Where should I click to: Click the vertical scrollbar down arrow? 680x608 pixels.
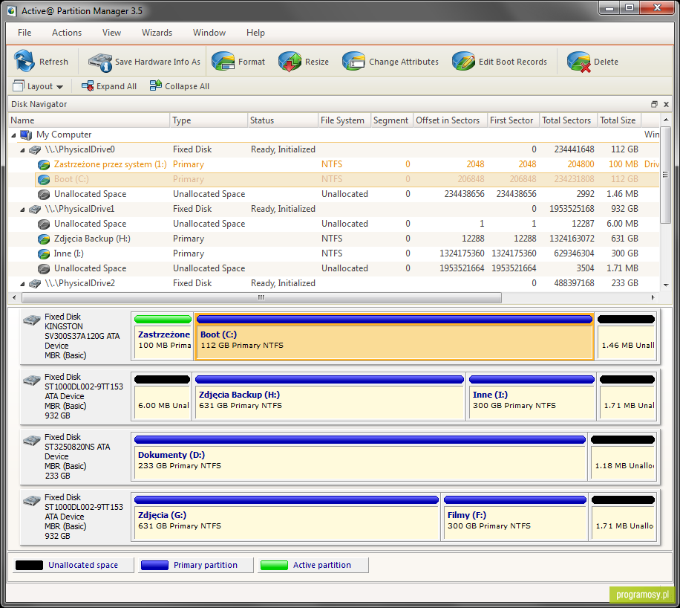666,285
